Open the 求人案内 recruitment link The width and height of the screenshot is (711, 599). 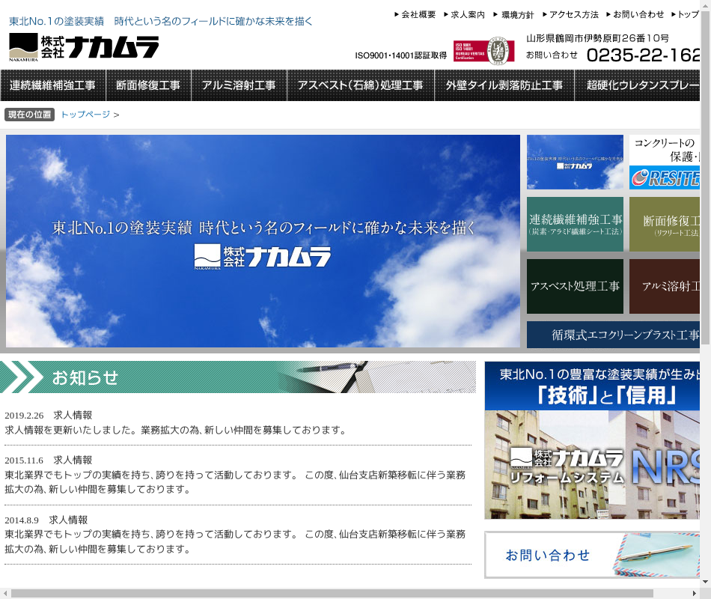tap(467, 14)
